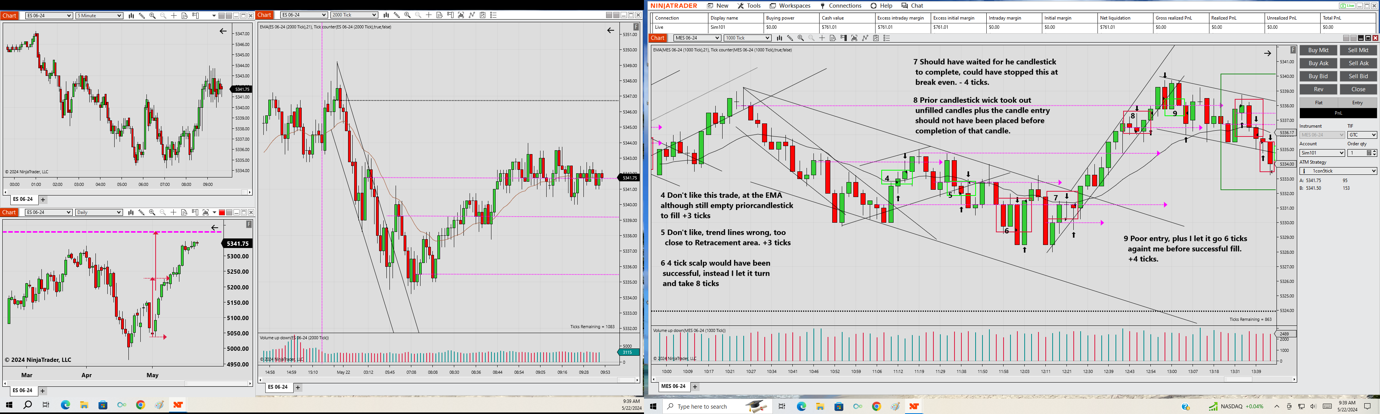This screenshot has width=1380, height=414.
Task: Open the New menu
Action: (x=718, y=6)
